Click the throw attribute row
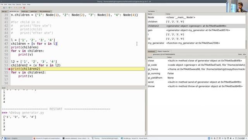The width and height of the screenshot is (248, 140). pyautogui.click(x=196, y=86)
